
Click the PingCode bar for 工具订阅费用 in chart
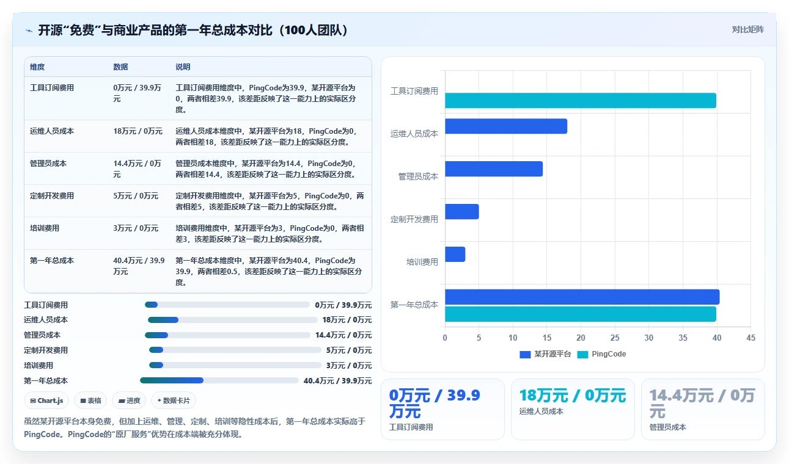click(580, 101)
